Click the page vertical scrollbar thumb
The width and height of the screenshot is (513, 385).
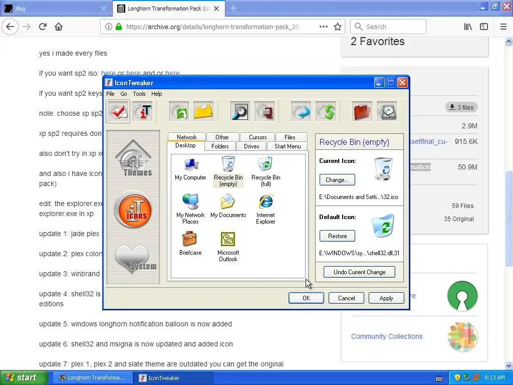point(509,218)
